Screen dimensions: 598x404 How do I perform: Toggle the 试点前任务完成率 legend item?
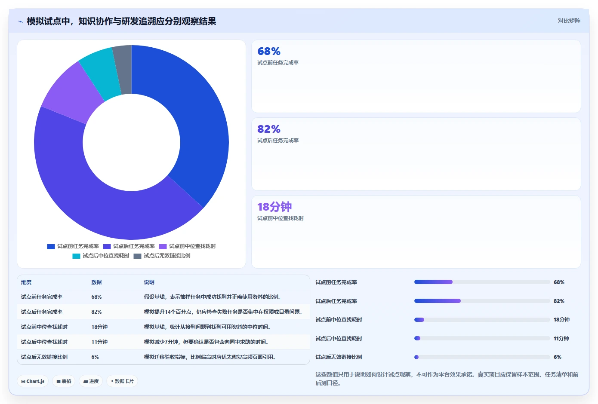[73, 246]
